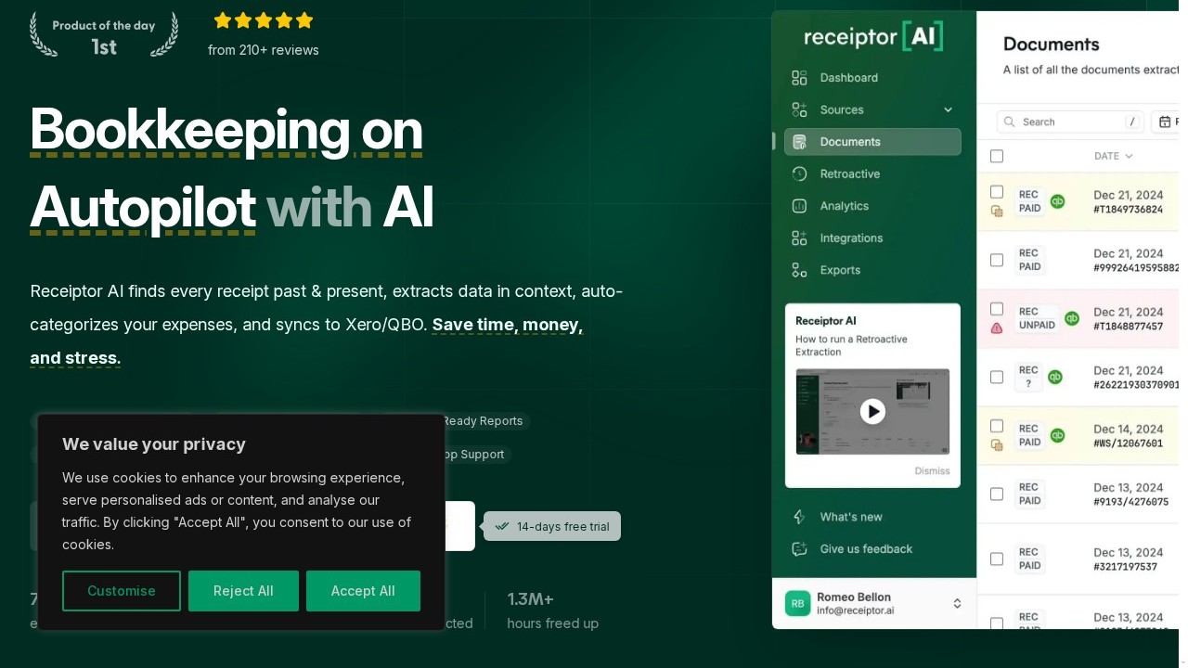Screen dimensions: 1188x668
Task: Check the box for document #3217197537
Action: (997, 559)
